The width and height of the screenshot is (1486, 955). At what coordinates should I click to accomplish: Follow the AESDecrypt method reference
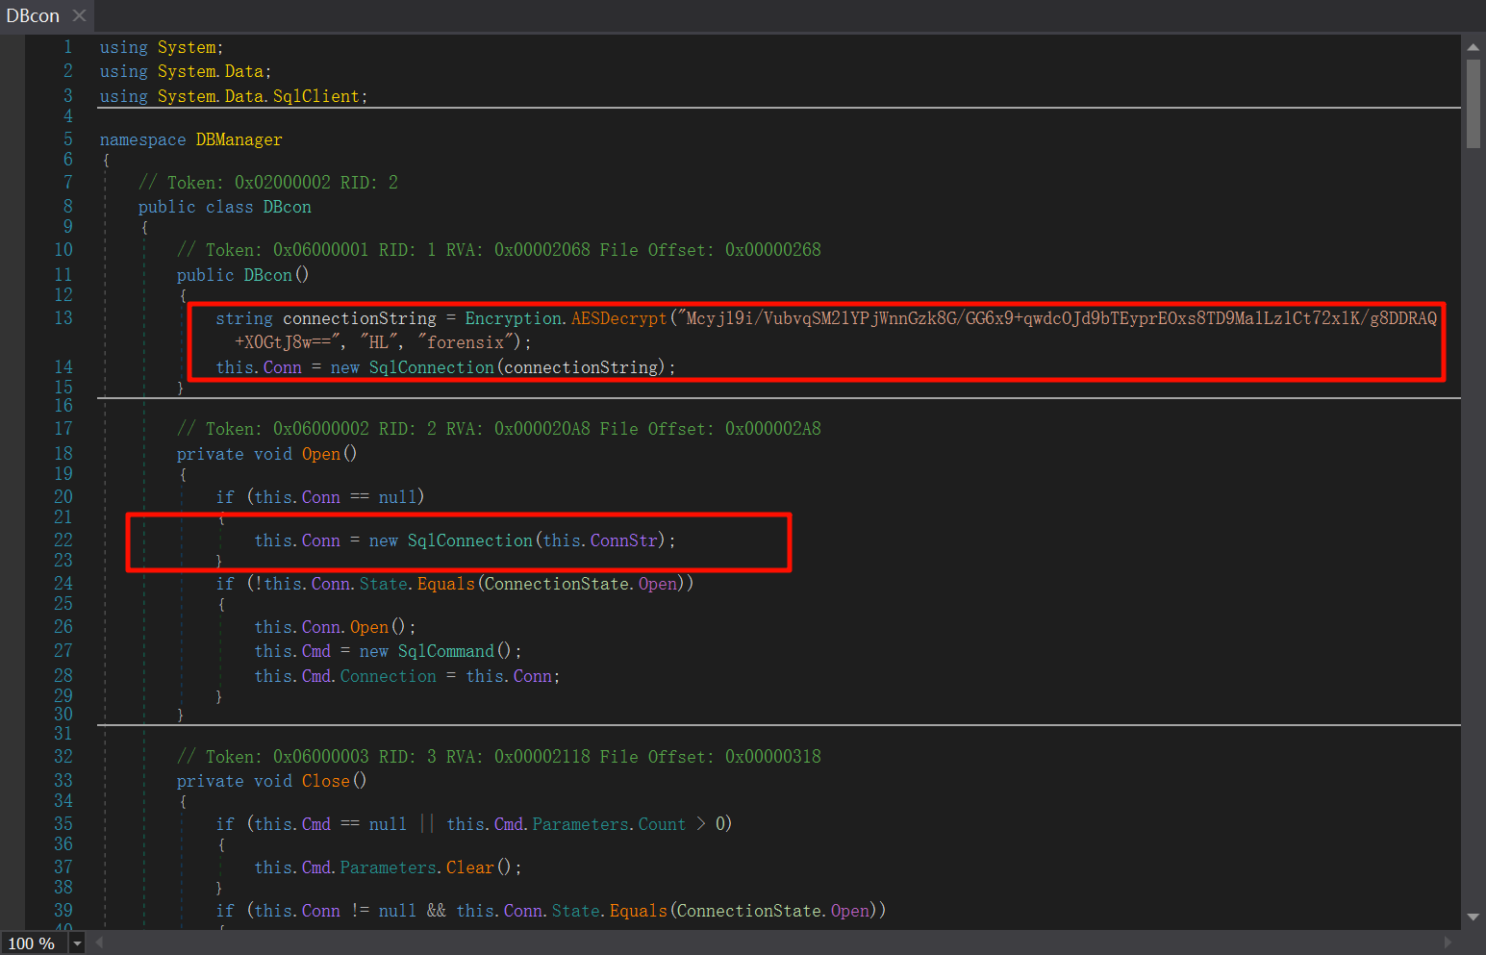tap(618, 318)
